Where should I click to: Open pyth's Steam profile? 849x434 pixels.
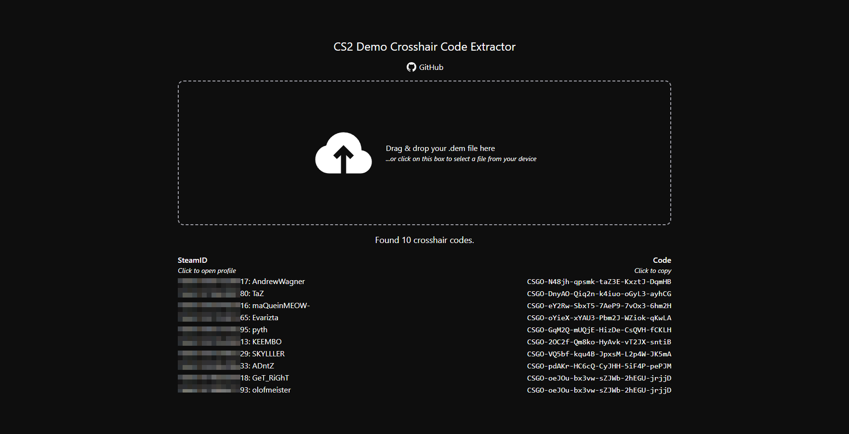pyautogui.click(x=223, y=330)
